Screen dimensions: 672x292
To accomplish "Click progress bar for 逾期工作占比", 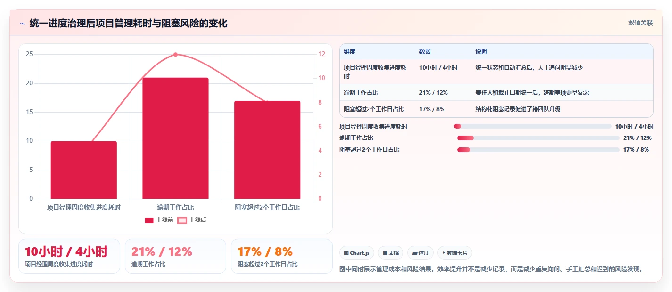I will pyautogui.click(x=538, y=138).
